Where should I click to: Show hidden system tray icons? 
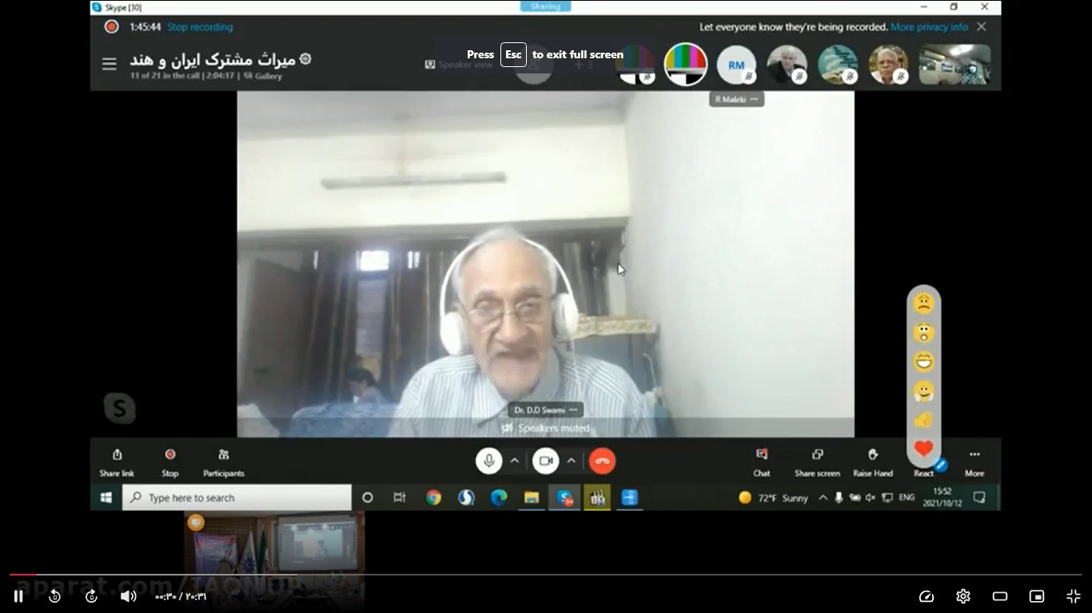click(x=823, y=497)
